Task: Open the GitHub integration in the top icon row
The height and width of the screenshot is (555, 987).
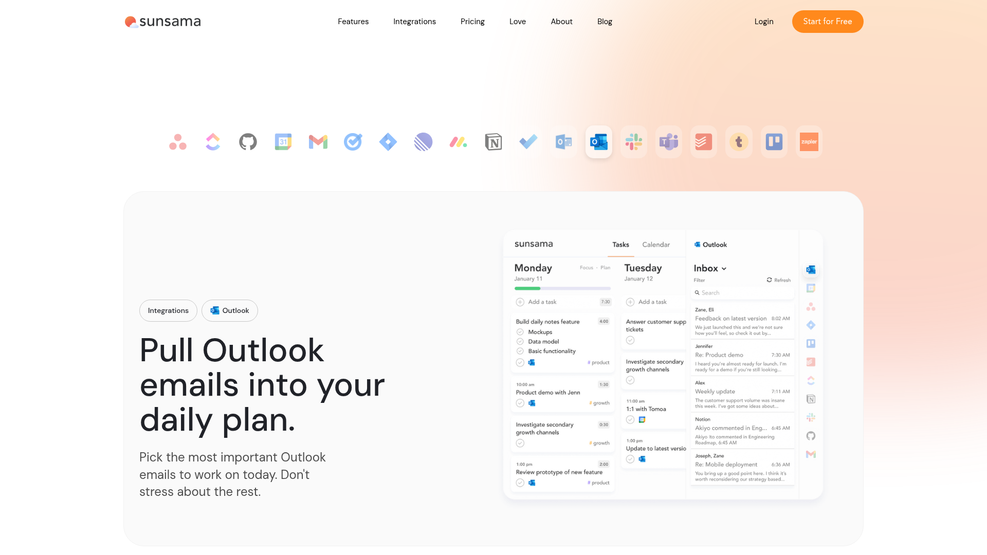Action: point(248,142)
